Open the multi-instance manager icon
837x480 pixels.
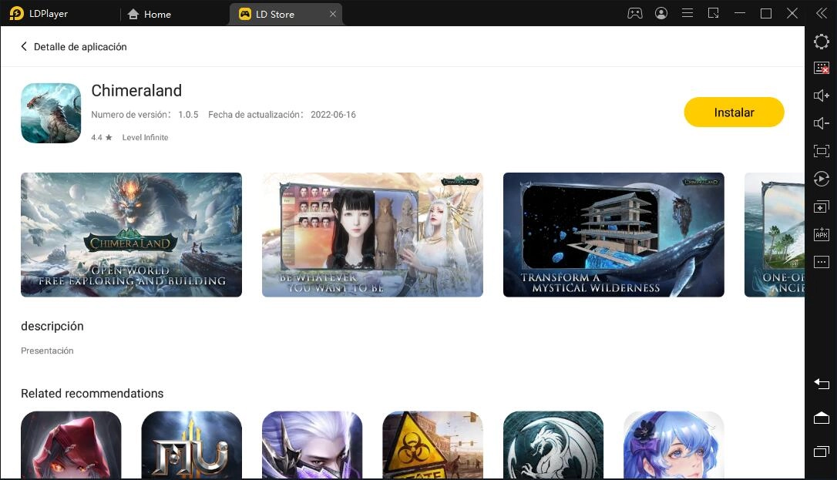(822, 206)
